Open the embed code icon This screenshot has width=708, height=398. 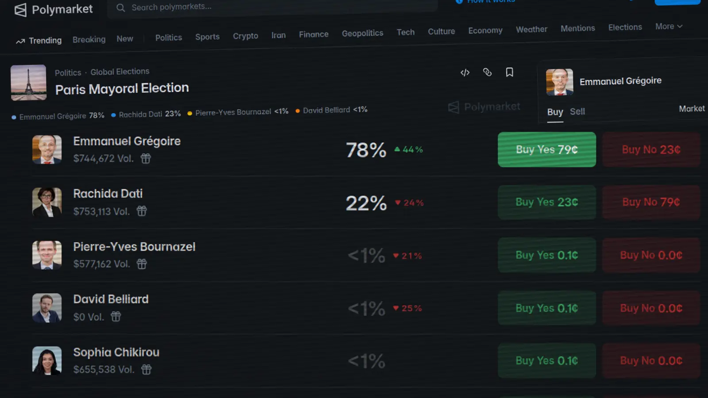click(465, 73)
